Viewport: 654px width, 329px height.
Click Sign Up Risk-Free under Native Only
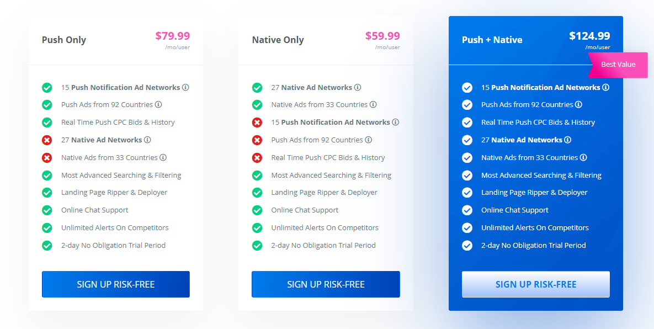326,284
